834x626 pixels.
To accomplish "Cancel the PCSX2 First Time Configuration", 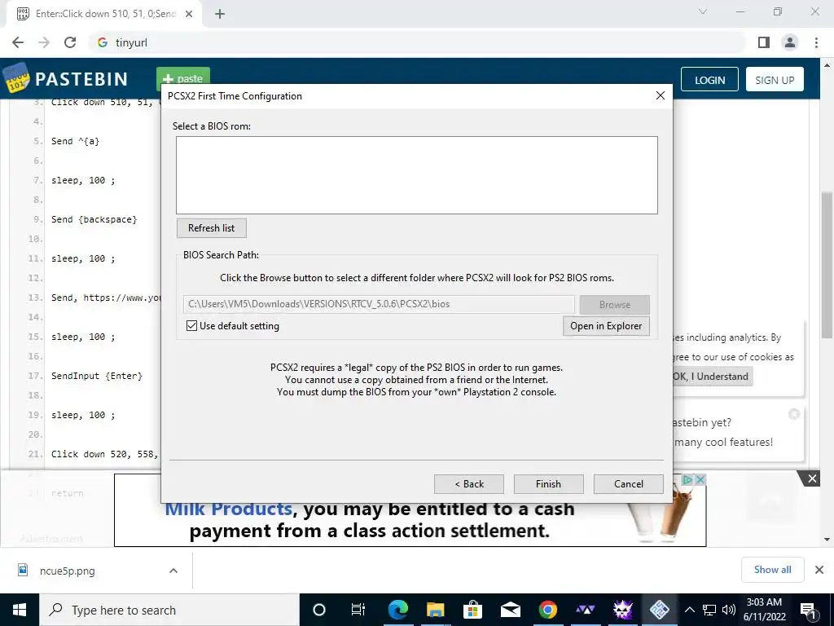I will (628, 484).
